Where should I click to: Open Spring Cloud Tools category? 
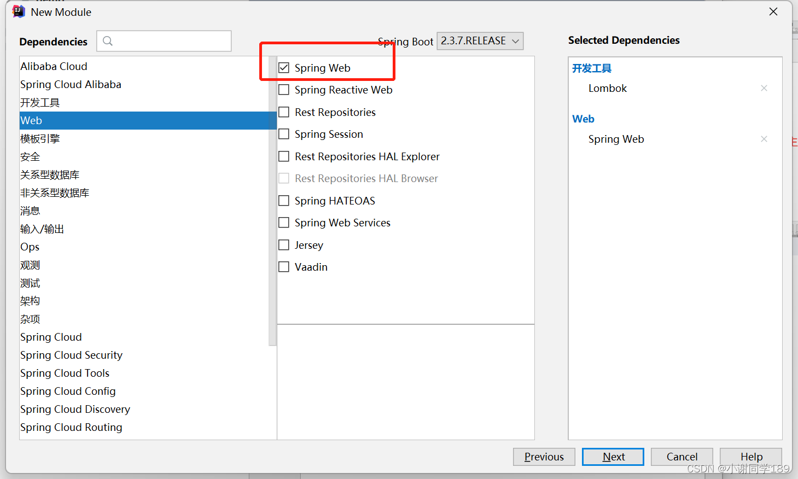click(x=144, y=373)
